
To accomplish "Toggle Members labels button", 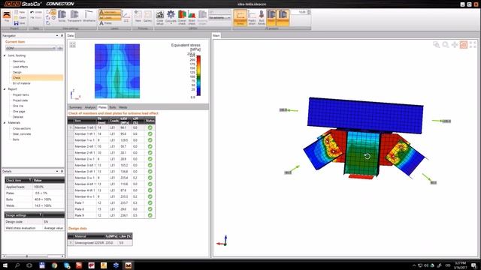I will tap(110, 12).
